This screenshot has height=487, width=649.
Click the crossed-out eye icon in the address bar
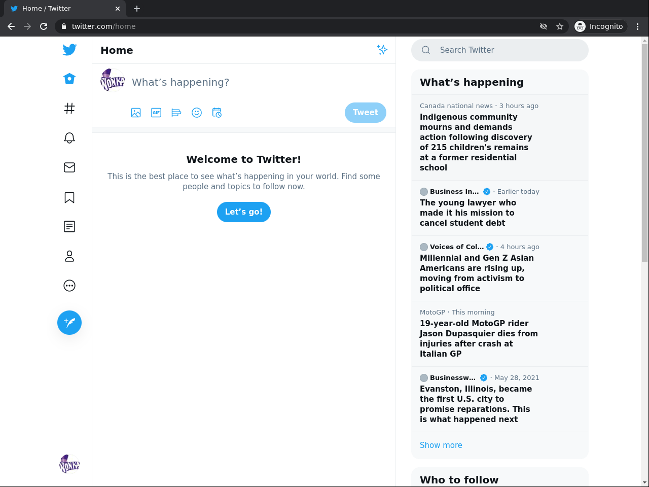[x=544, y=26]
